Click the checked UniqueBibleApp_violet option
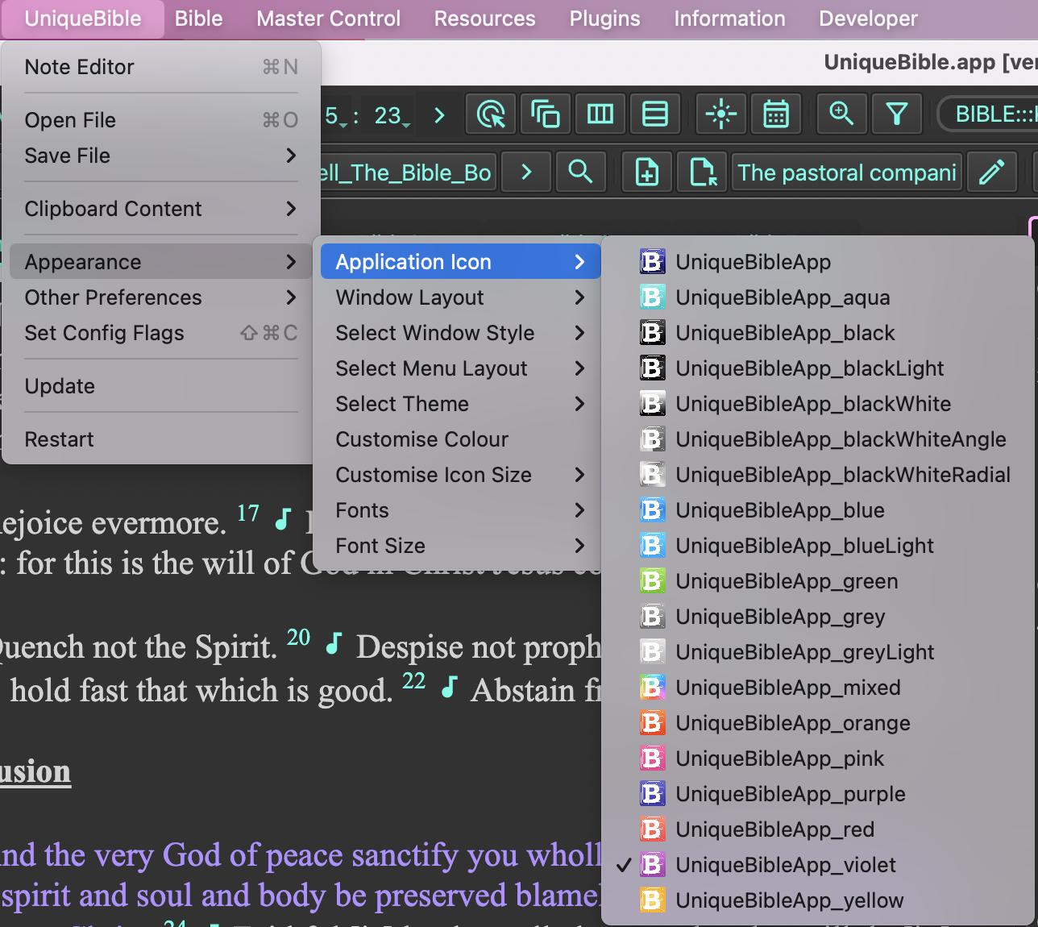 tap(818, 865)
